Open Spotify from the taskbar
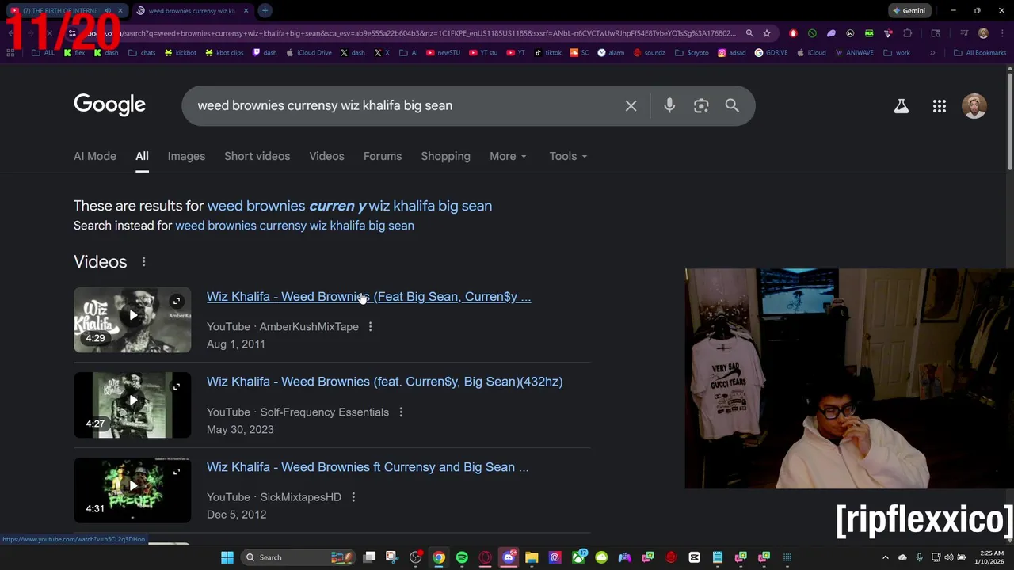Viewport: 1014px width, 570px height. coord(462,557)
